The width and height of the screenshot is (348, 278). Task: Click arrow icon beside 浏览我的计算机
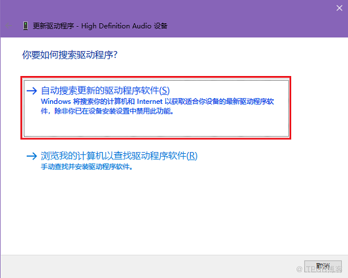[x=31, y=156]
